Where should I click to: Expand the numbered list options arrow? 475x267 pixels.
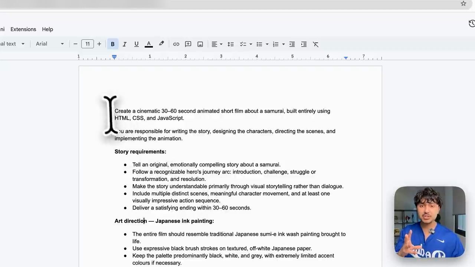pos(283,44)
